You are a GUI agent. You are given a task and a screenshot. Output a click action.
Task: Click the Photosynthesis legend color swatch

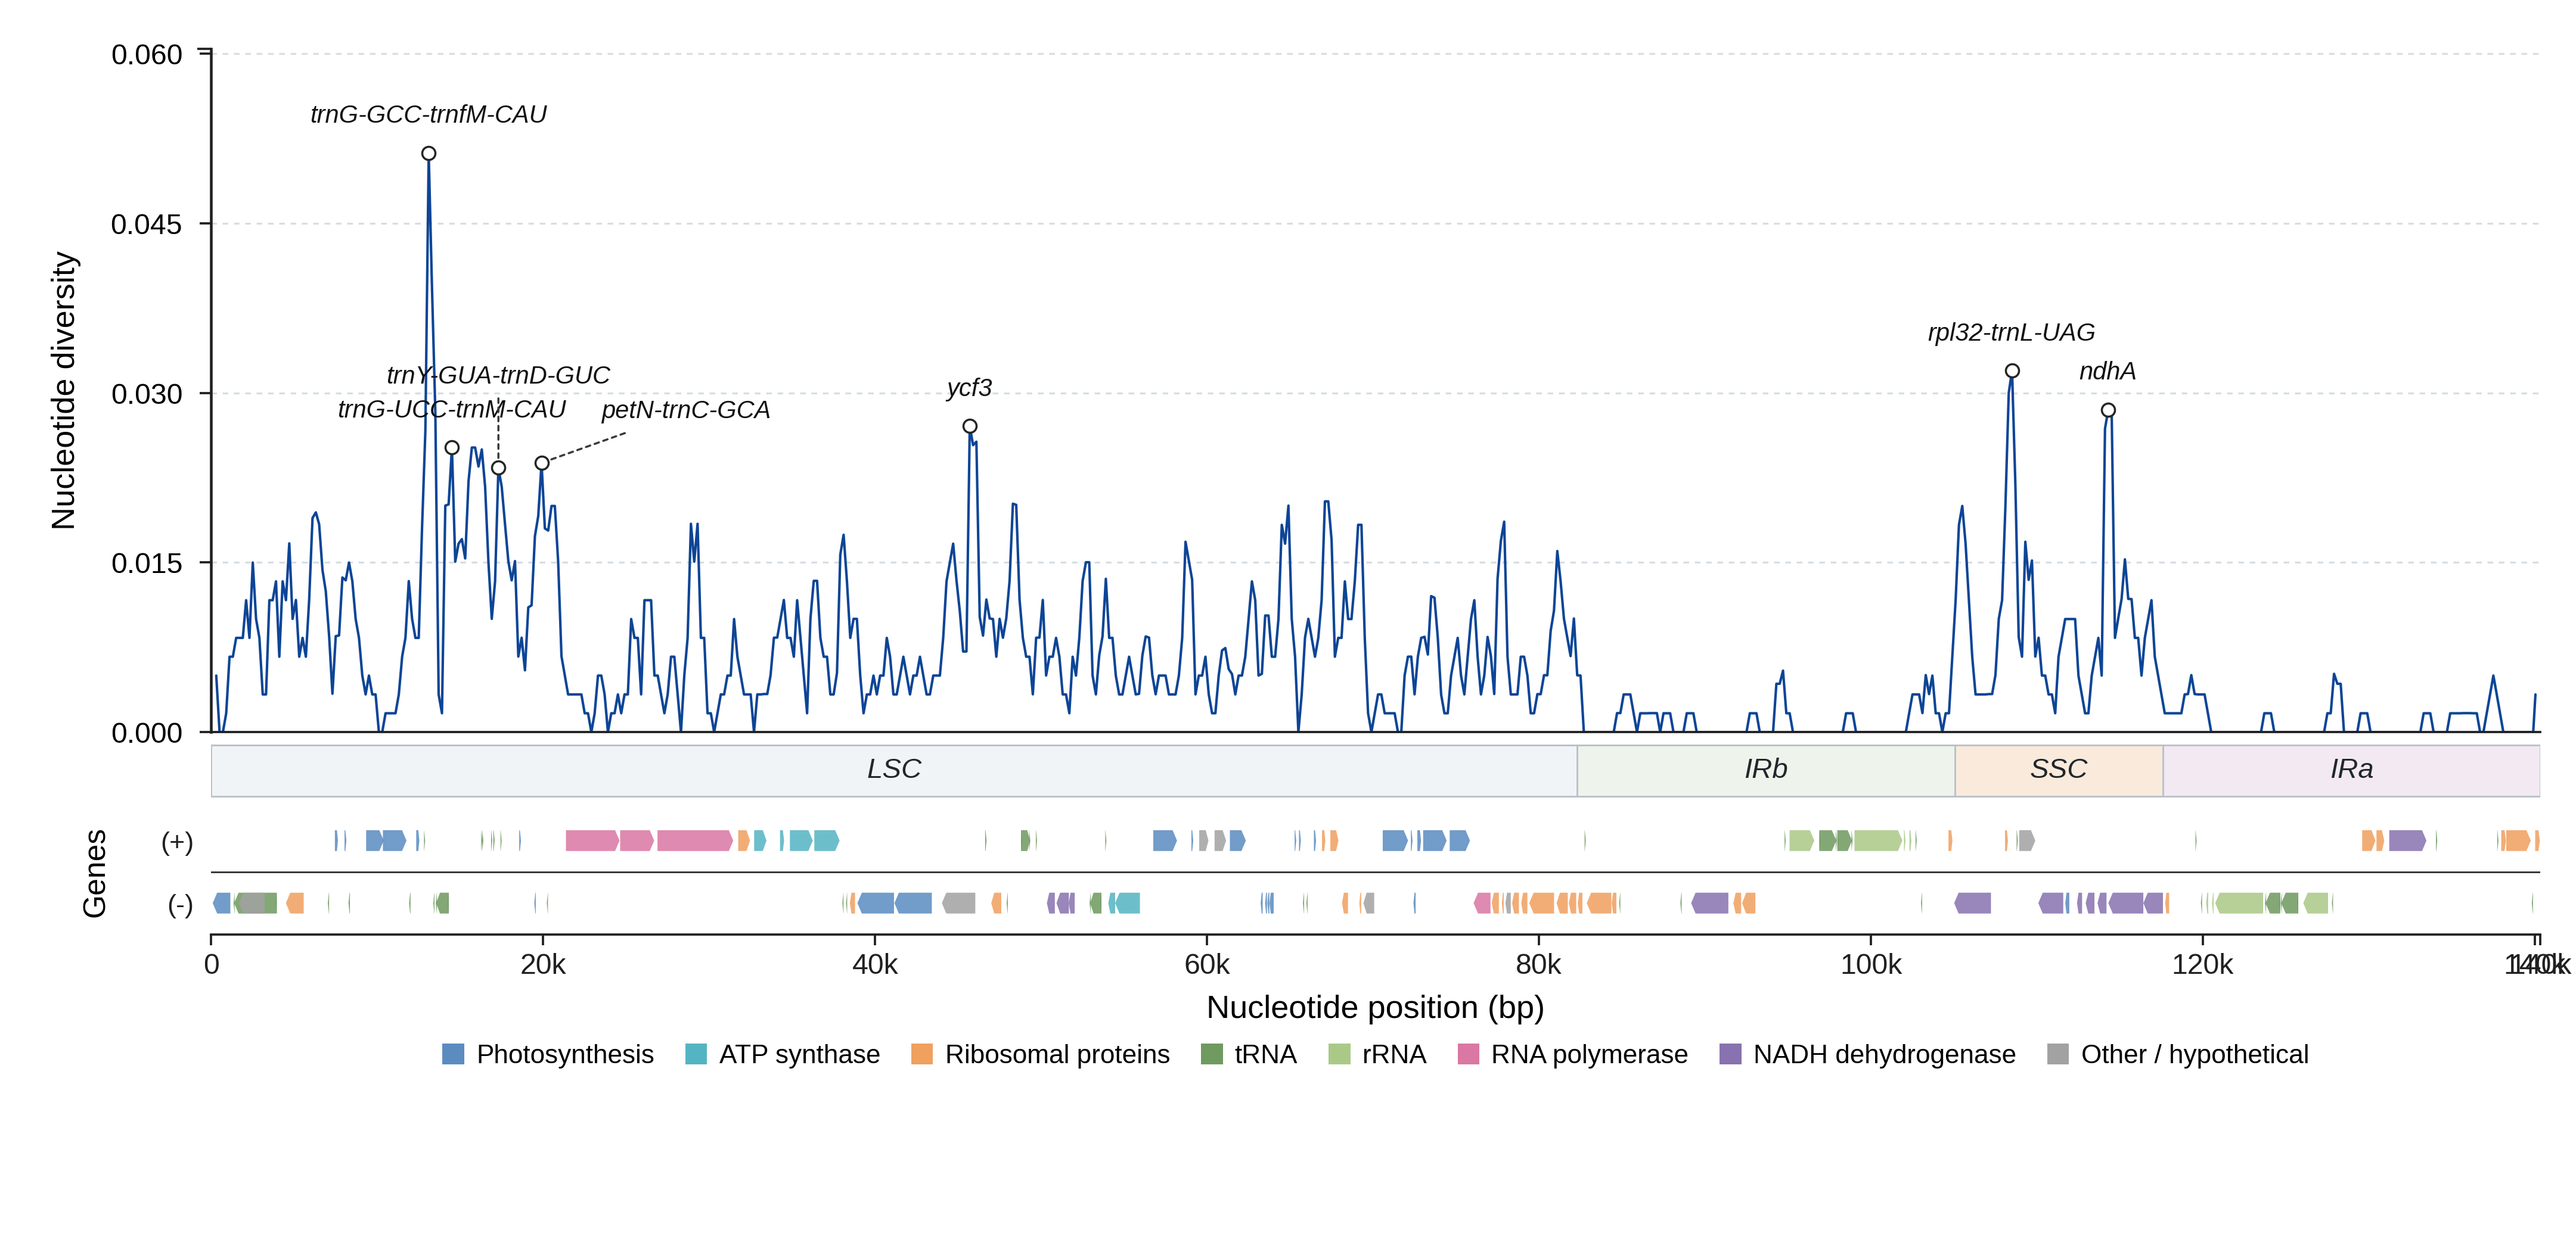click(453, 1054)
